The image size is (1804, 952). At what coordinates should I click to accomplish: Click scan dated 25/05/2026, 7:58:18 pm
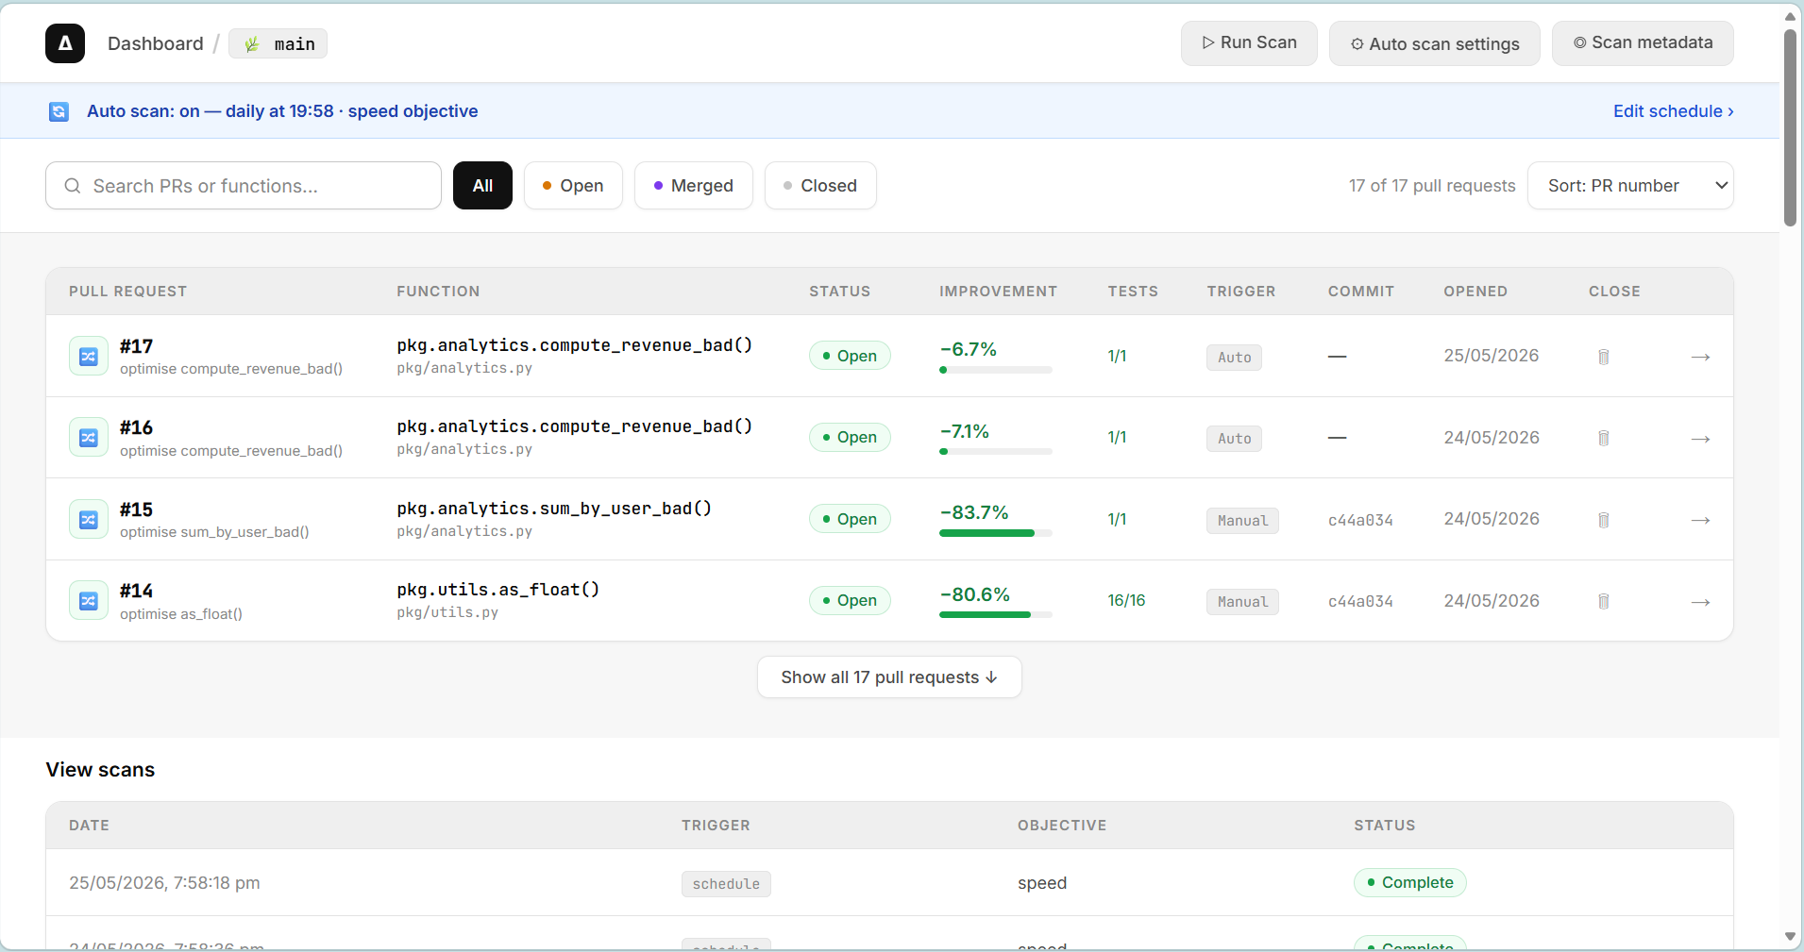(164, 883)
